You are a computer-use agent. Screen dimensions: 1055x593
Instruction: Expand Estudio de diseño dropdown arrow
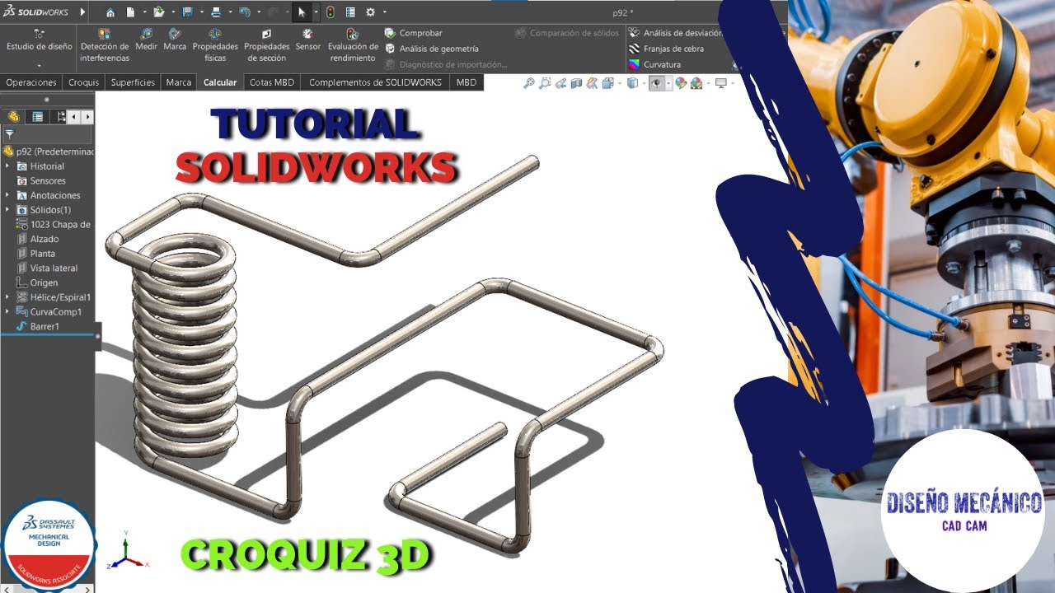click(39, 65)
